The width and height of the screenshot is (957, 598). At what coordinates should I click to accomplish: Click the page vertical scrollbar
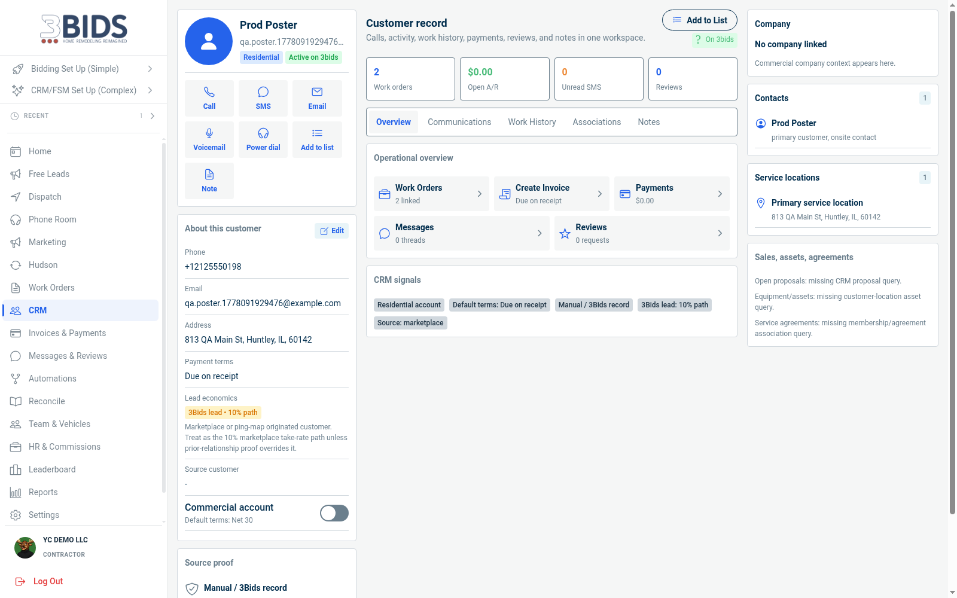(952, 262)
